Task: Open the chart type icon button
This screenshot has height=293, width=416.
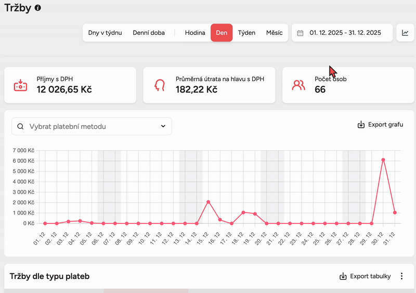Action: pyautogui.click(x=405, y=33)
